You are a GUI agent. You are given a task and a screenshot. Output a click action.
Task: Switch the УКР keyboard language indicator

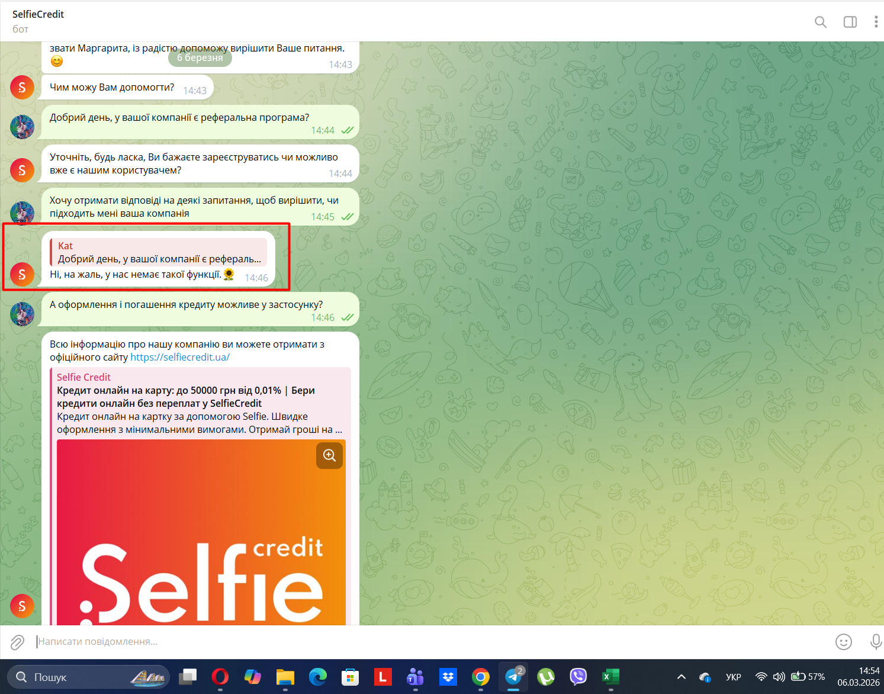click(733, 677)
